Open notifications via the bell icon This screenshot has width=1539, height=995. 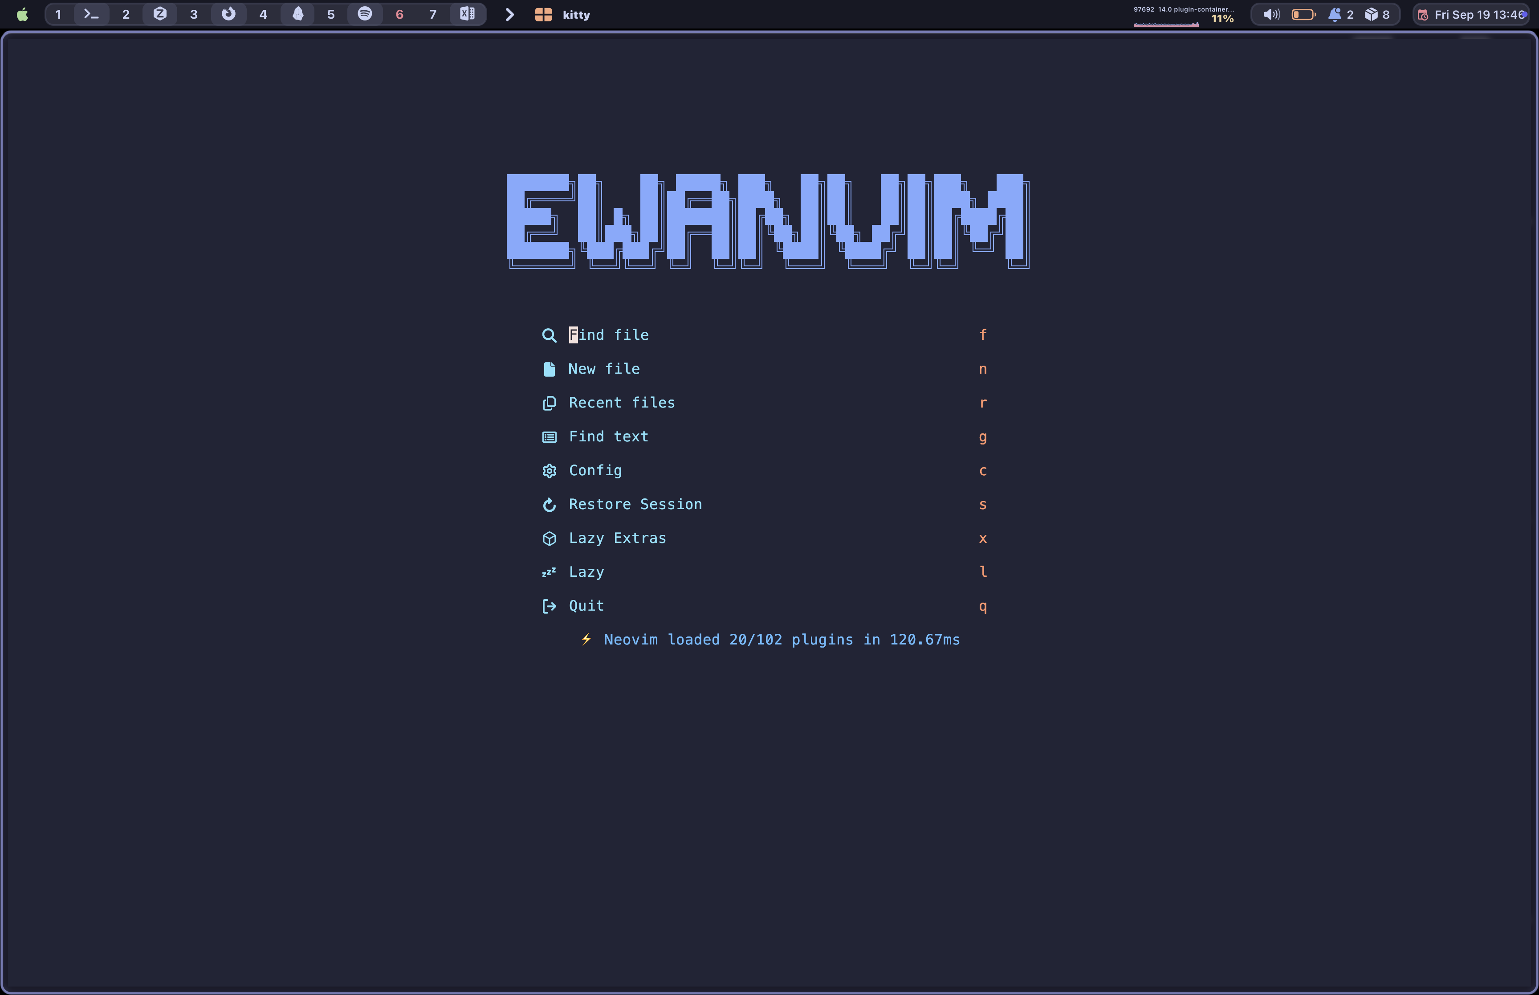tap(1334, 14)
